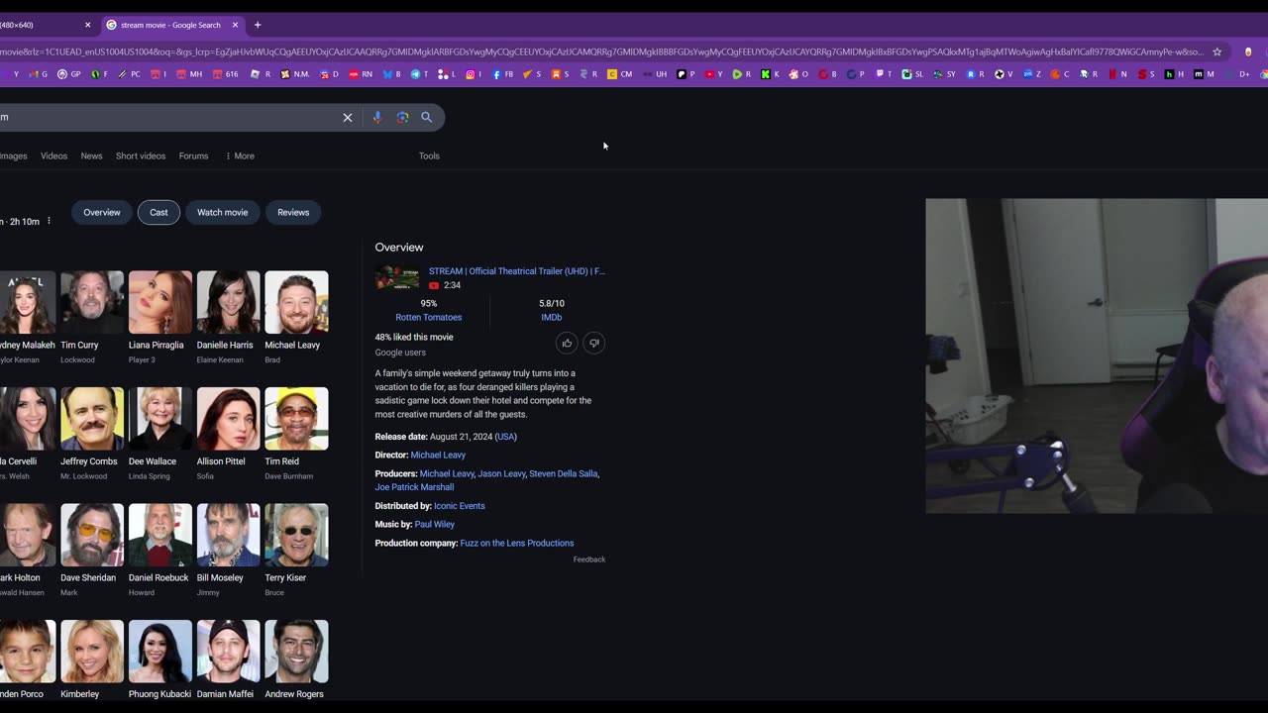Image resolution: width=1268 pixels, height=713 pixels.
Task: Select Terry Kiser cast photo
Action: (x=296, y=535)
